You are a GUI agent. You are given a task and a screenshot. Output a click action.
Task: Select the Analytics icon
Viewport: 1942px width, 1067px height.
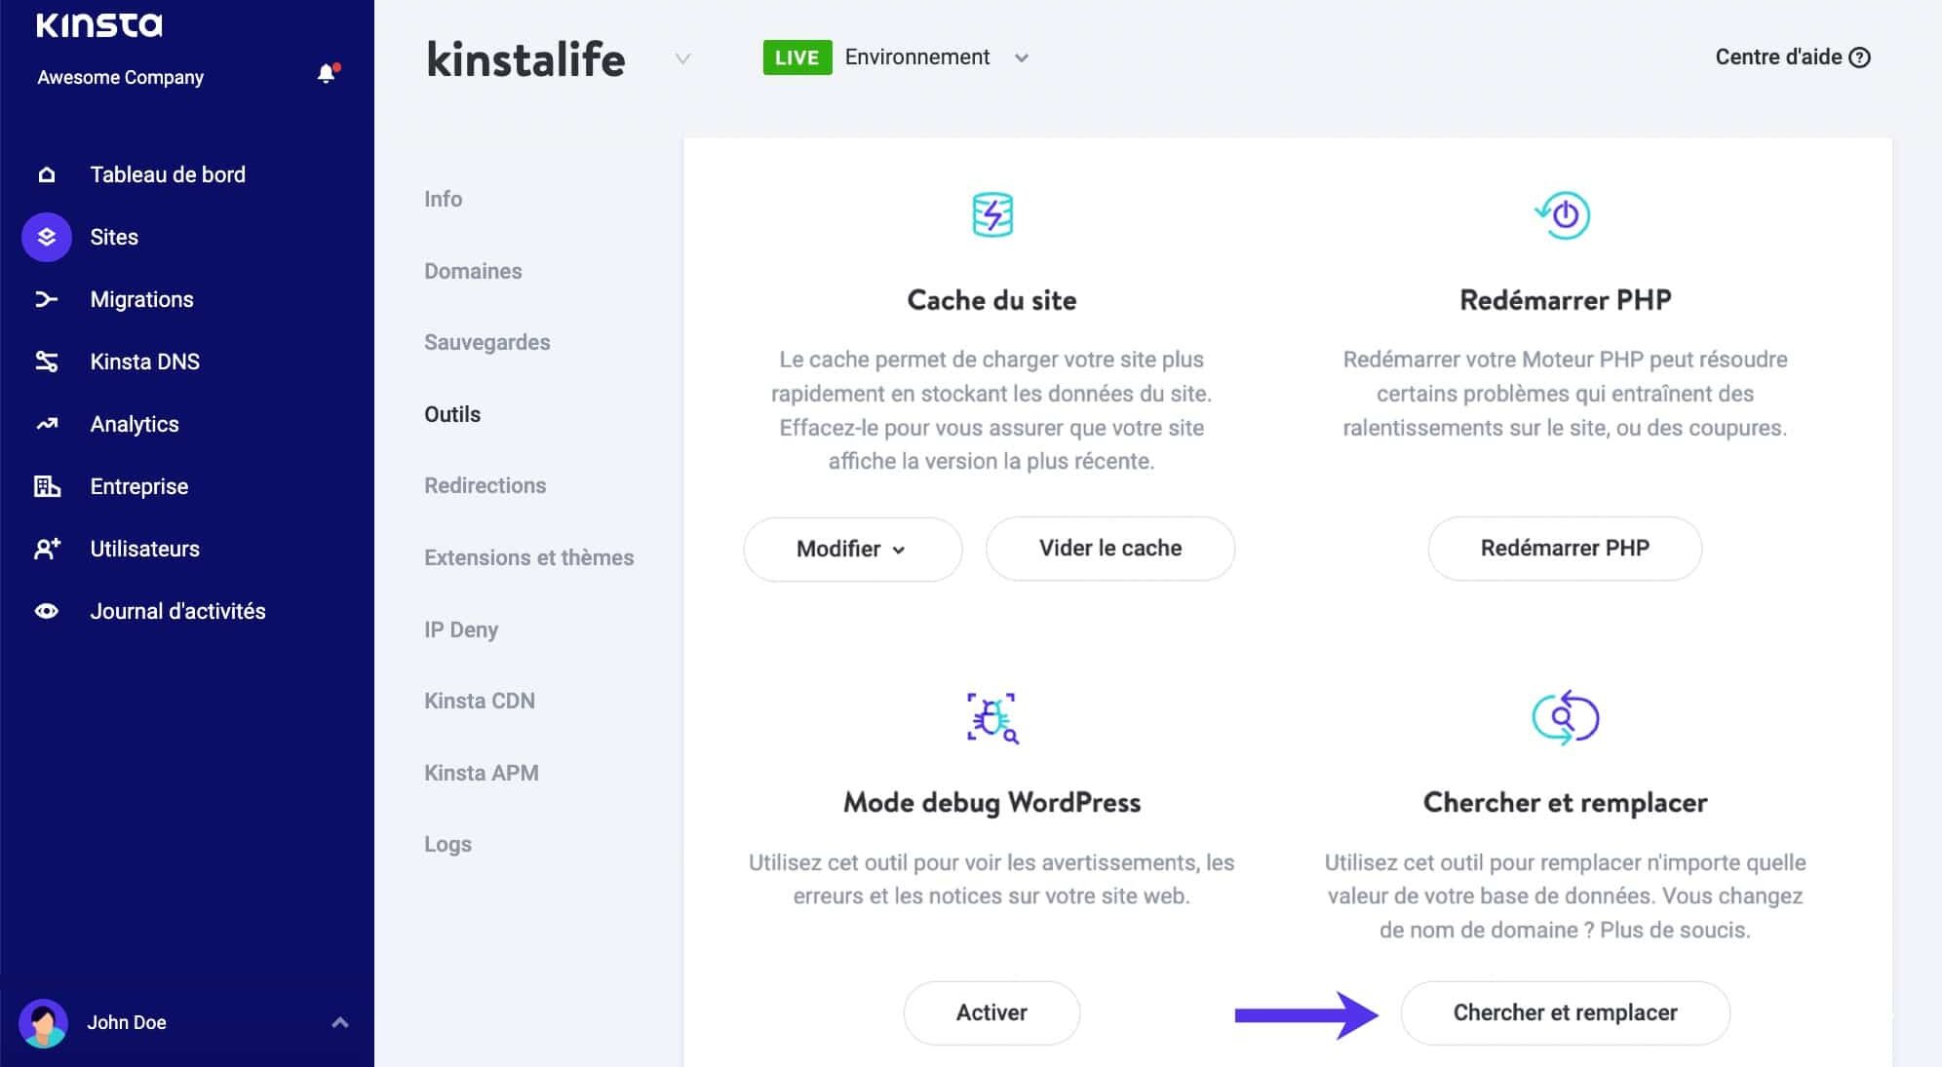click(x=46, y=424)
